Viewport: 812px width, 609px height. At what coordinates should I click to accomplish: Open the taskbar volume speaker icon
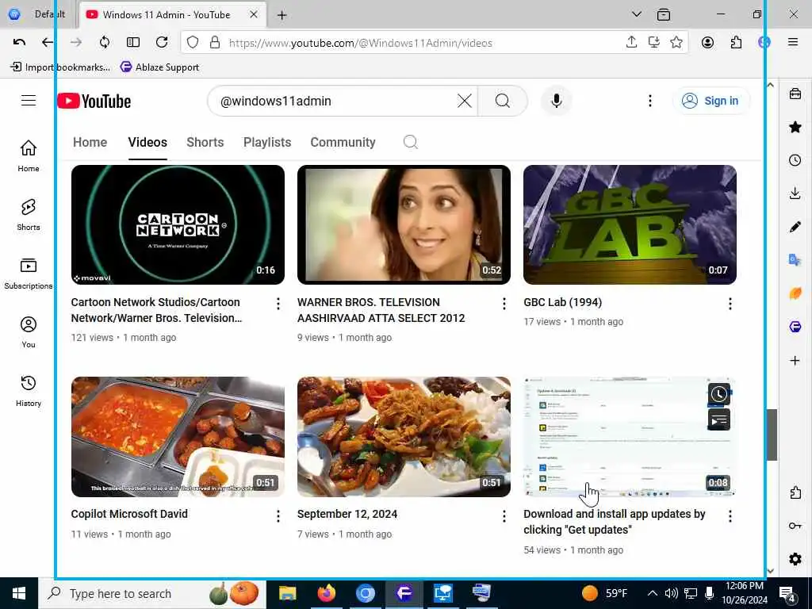point(671,593)
